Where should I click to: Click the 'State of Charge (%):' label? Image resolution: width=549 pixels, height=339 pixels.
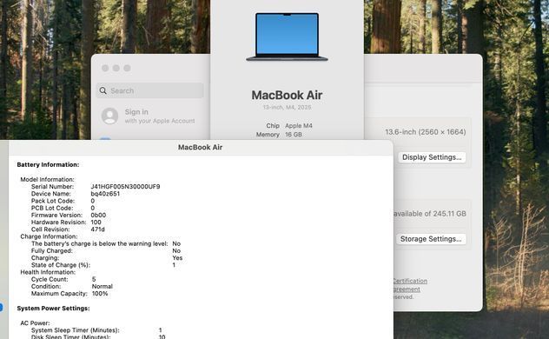click(x=61, y=265)
